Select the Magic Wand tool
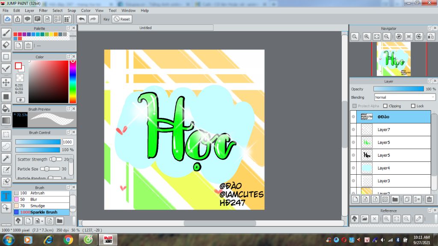This screenshot has height=246, width=438. (6, 158)
